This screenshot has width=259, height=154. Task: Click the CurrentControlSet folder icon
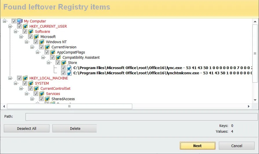tap(36, 88)
